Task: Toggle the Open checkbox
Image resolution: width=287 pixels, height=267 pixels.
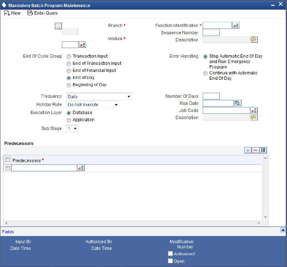Action: (x=170, y=261)
